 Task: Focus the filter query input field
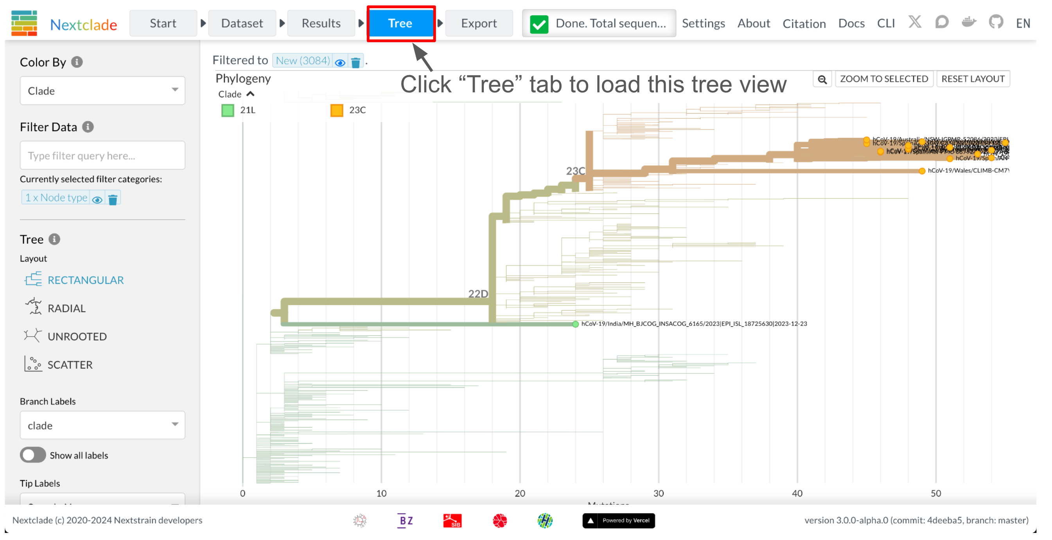[x=102, y=155]
